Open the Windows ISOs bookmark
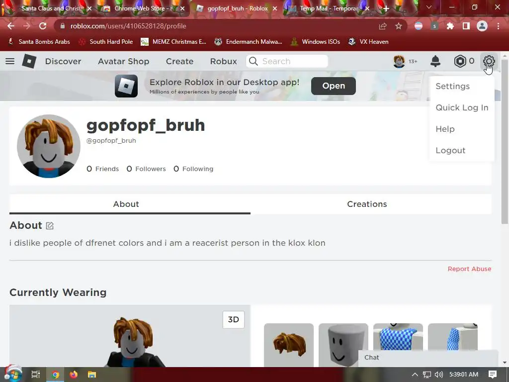The height and width of the screenshot is (382, 509). click(315, 42)
